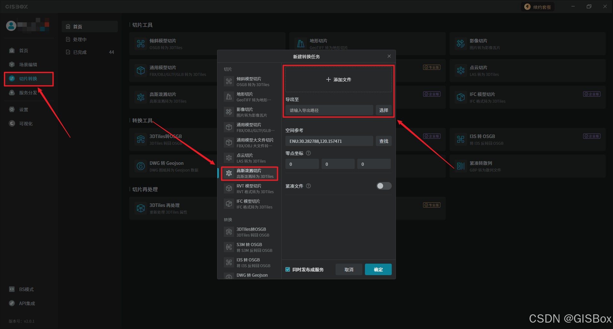
Task: Click the API集成 icon
Action: pyautogui.click(x=12, y=303)
